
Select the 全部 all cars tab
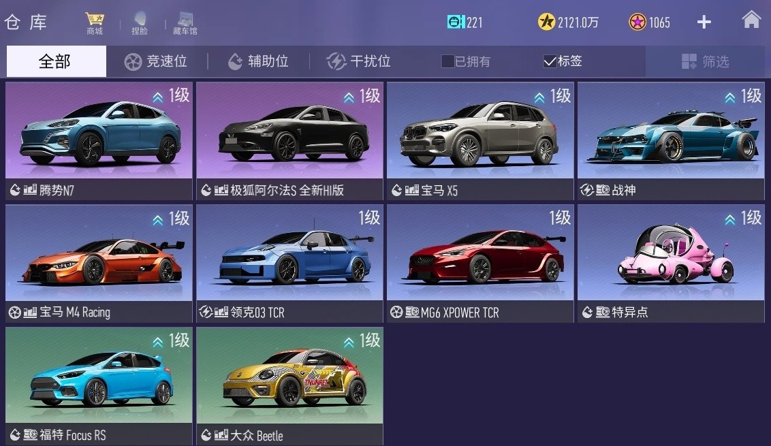(x=56, y=61)
